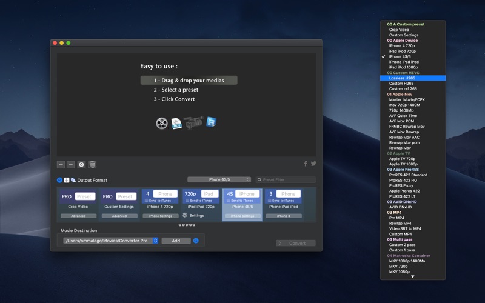Image resolution: width=485 pixels, height=303 pixels.
Task: Click the minus icon to remove media
Action: (71, 164)
